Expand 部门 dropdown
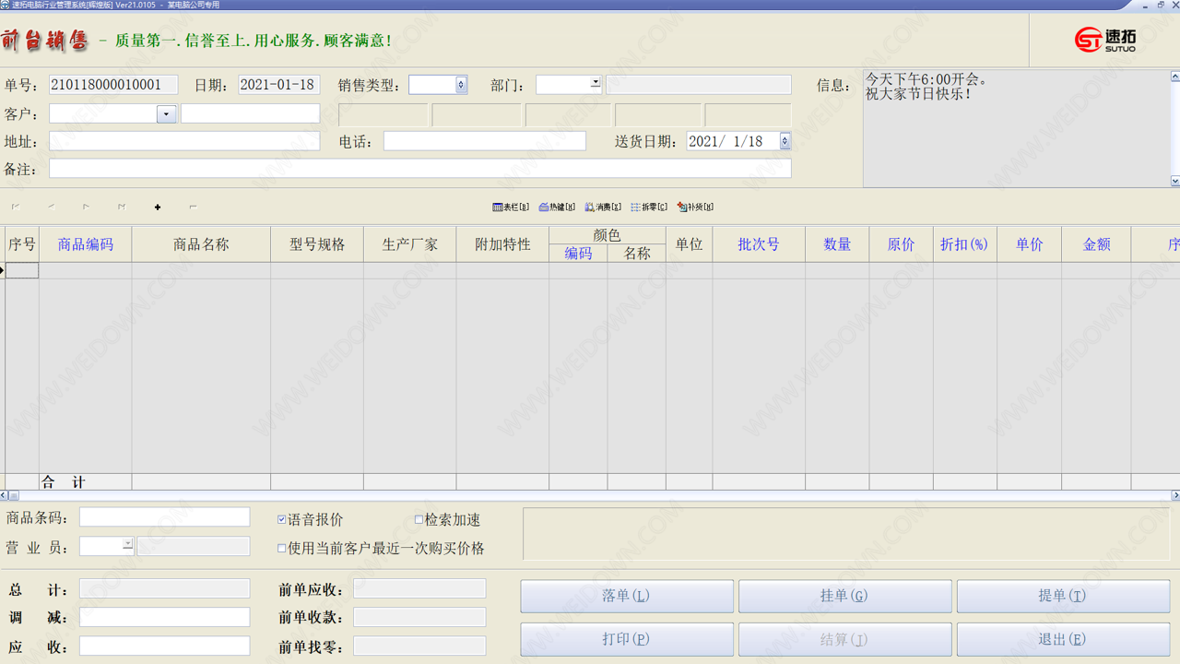 click(x=596, y=82)
